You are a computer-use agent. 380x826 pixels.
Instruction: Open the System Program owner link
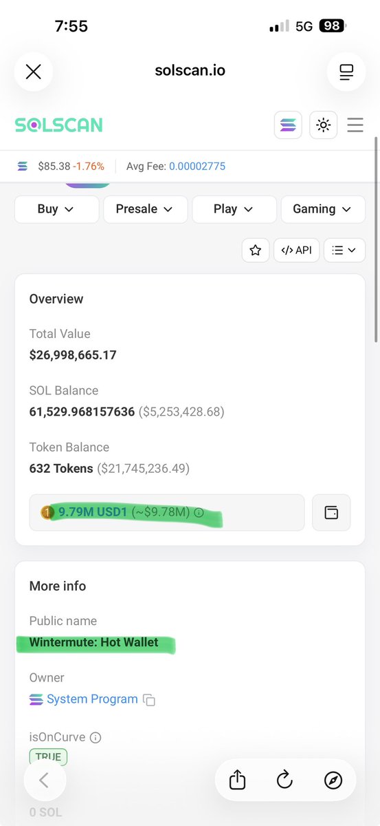pyautogui.click(x=92, y=699)
